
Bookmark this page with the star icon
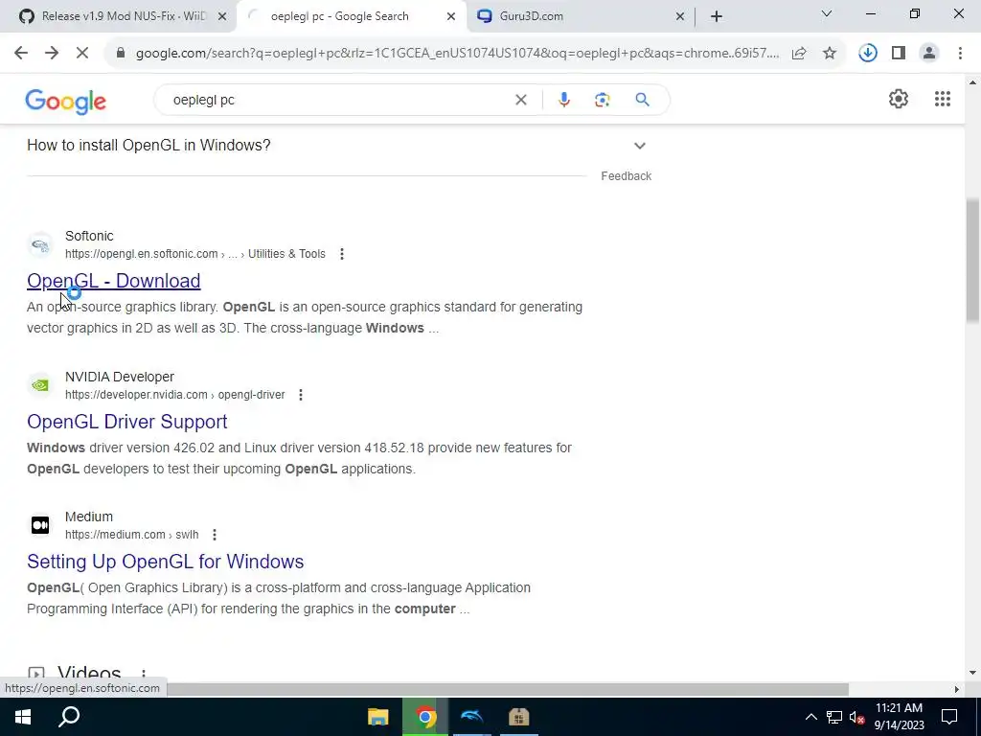pos(830,54)
